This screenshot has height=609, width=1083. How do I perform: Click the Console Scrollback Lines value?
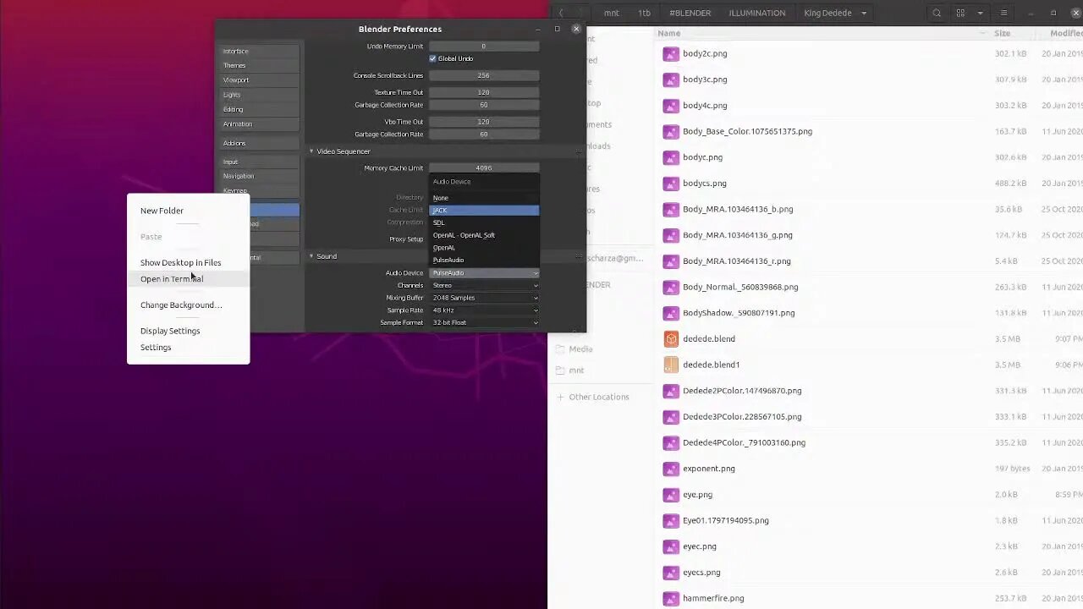(484, 75)
